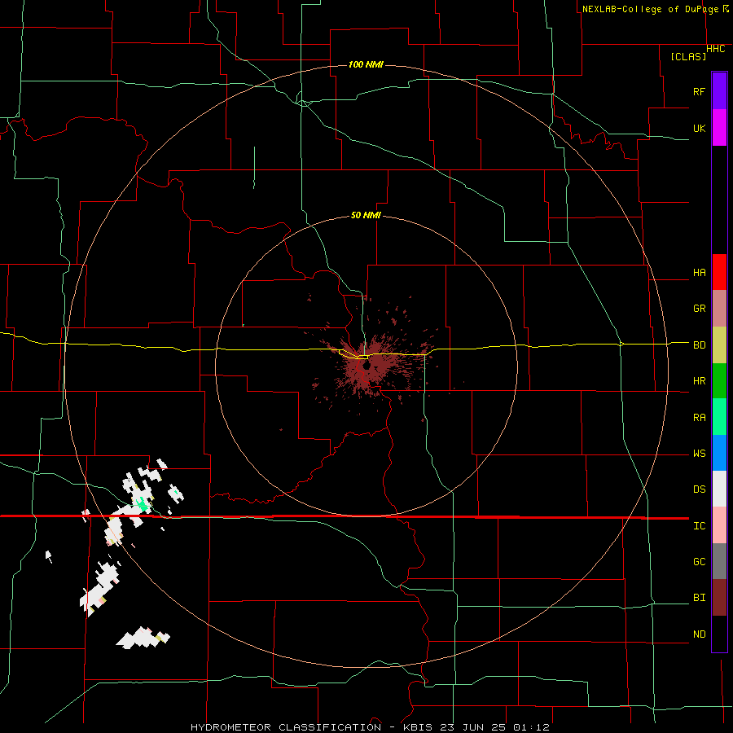Click the "DS" legend label
Viewport: 733px width, 733px height.
pyautogui.click(x=700, y=489)
